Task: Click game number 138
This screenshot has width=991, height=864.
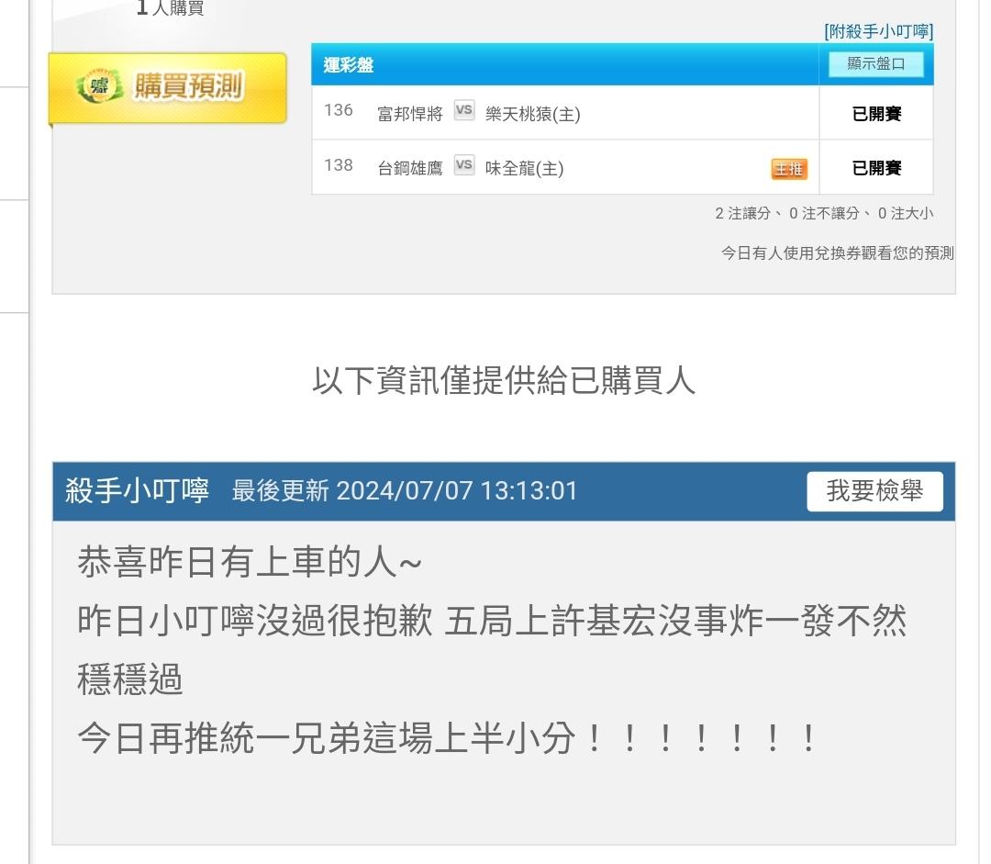Action: (x=338, y=165)
